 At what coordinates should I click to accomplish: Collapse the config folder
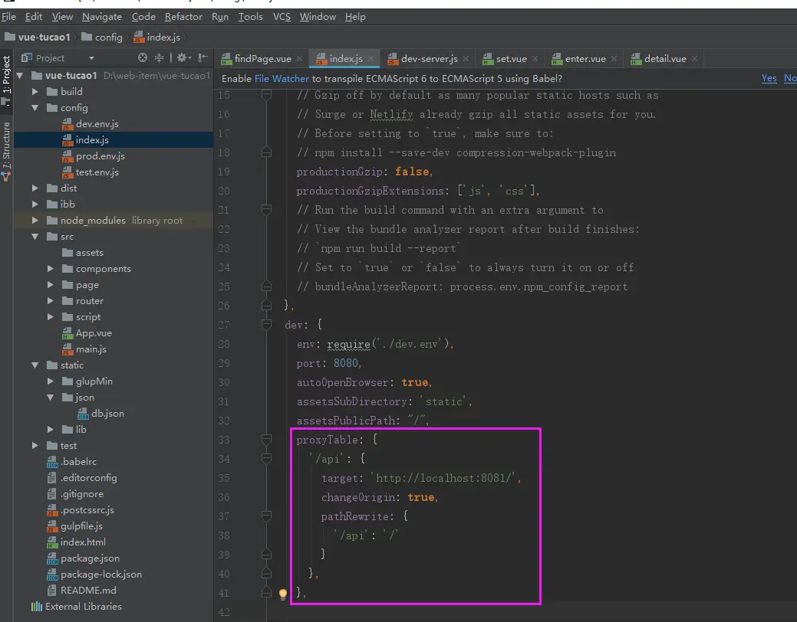click(35, 108)
